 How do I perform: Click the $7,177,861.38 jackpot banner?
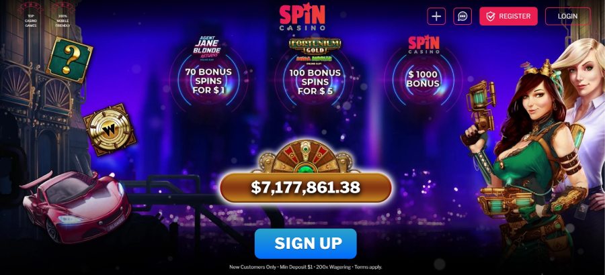tap(306, 188)
